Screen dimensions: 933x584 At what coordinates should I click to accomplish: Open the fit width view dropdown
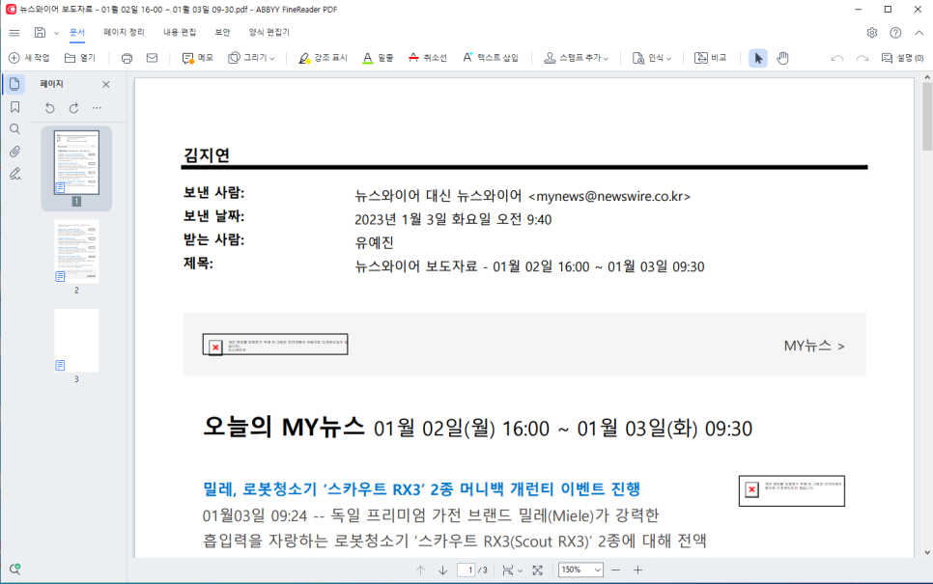click(512, 570)
